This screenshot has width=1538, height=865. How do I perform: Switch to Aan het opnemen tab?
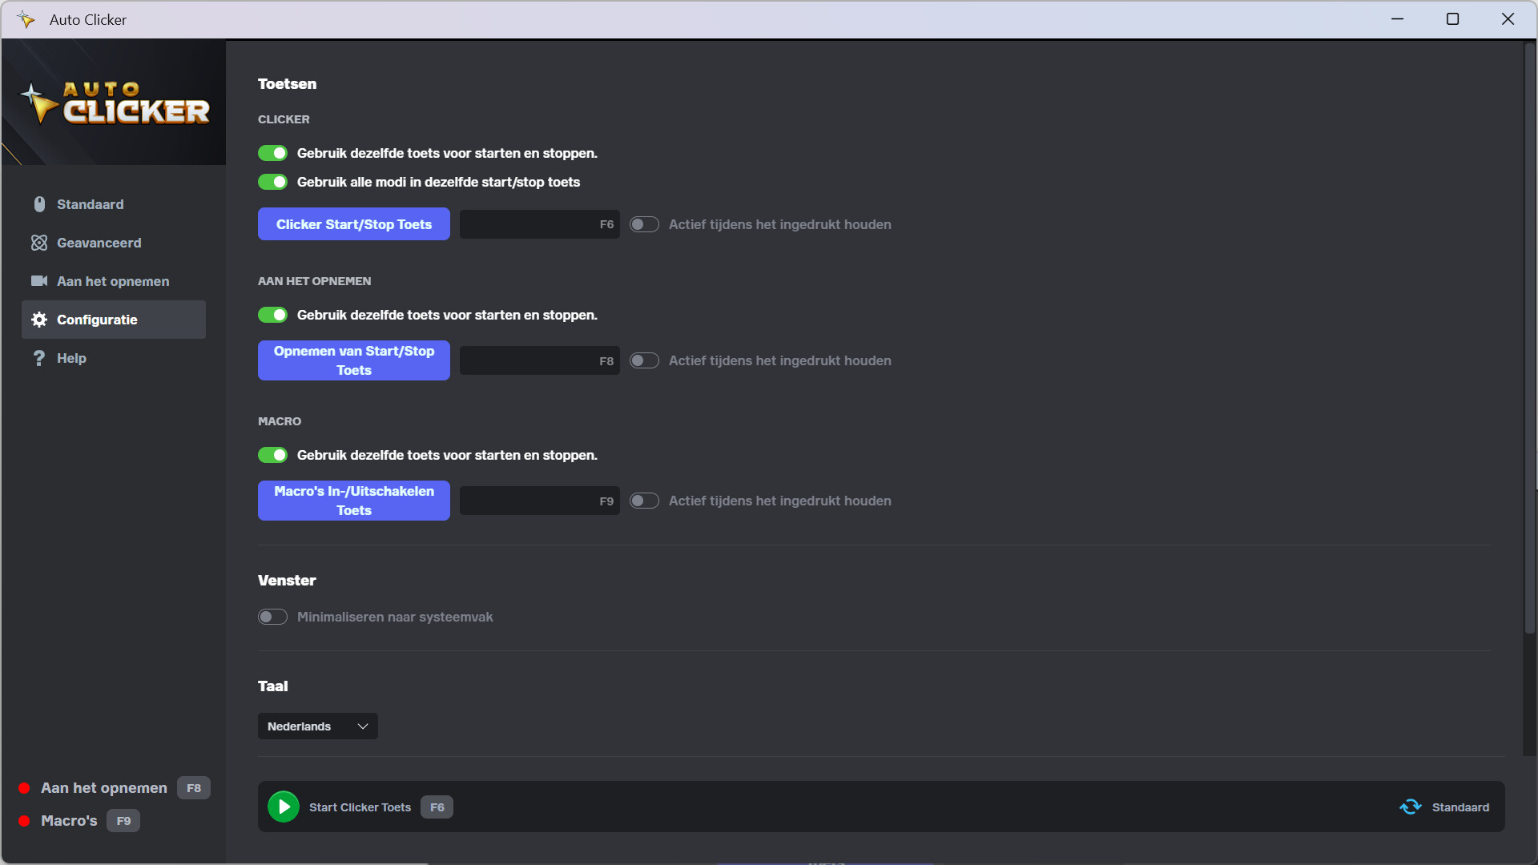pos(113,281)
